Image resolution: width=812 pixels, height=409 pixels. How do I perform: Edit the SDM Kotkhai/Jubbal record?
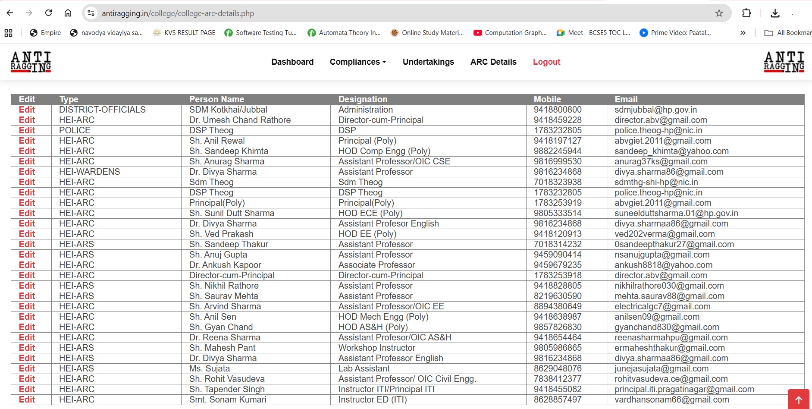[27, 110]
